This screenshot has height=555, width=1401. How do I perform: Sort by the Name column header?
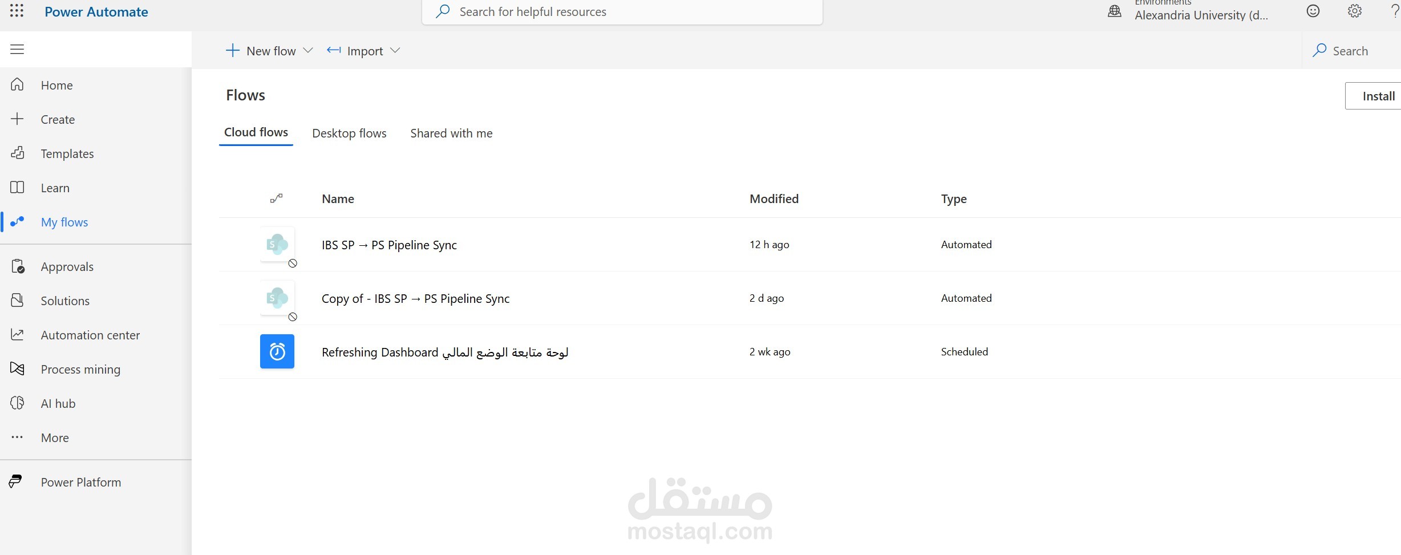[x=338, y=199]
